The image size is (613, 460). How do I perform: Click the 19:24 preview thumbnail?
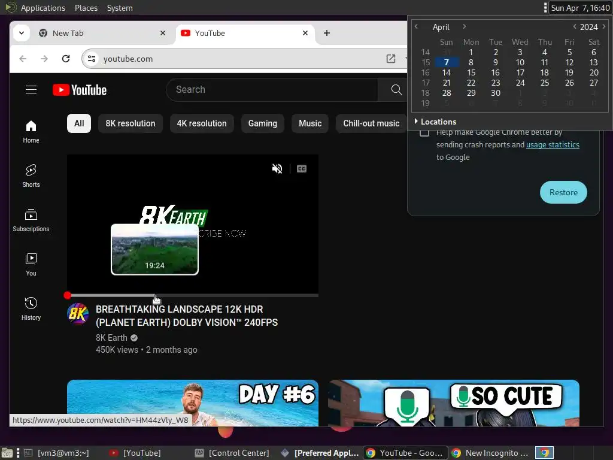pos(154,250)
